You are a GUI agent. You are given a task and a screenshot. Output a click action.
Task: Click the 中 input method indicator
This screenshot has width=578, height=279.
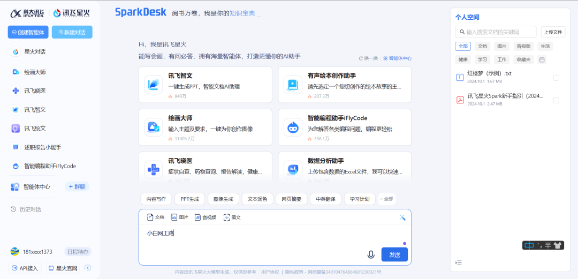(x=529, y=245)
